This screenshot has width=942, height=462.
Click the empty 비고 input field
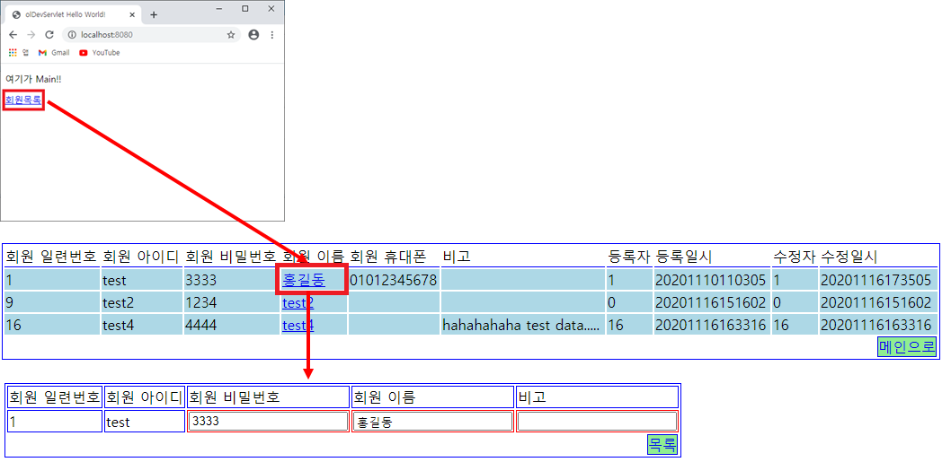597,422
